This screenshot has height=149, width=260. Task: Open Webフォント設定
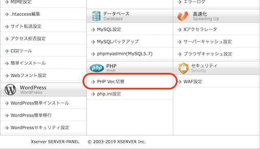tap(28, 75)
